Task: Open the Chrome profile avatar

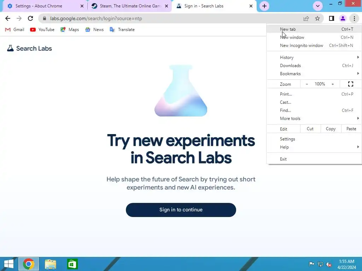Action: click(343, 18)
